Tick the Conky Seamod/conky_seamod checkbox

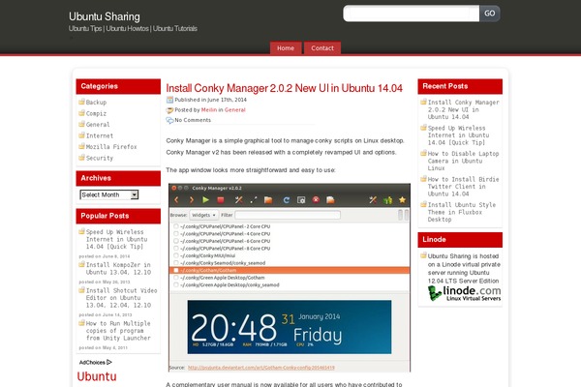(176, 263)
